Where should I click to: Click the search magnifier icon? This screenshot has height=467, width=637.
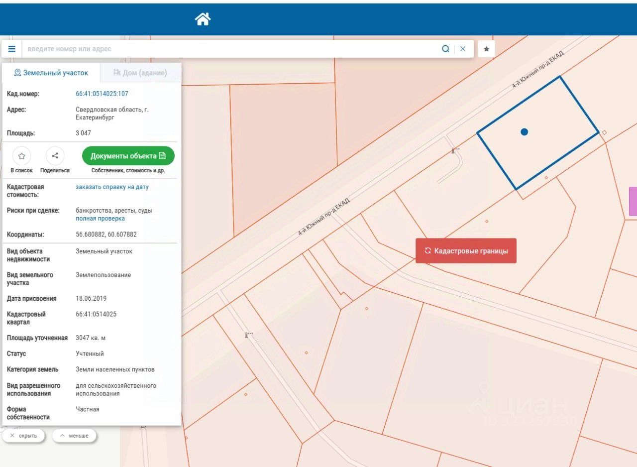[445, 49]
